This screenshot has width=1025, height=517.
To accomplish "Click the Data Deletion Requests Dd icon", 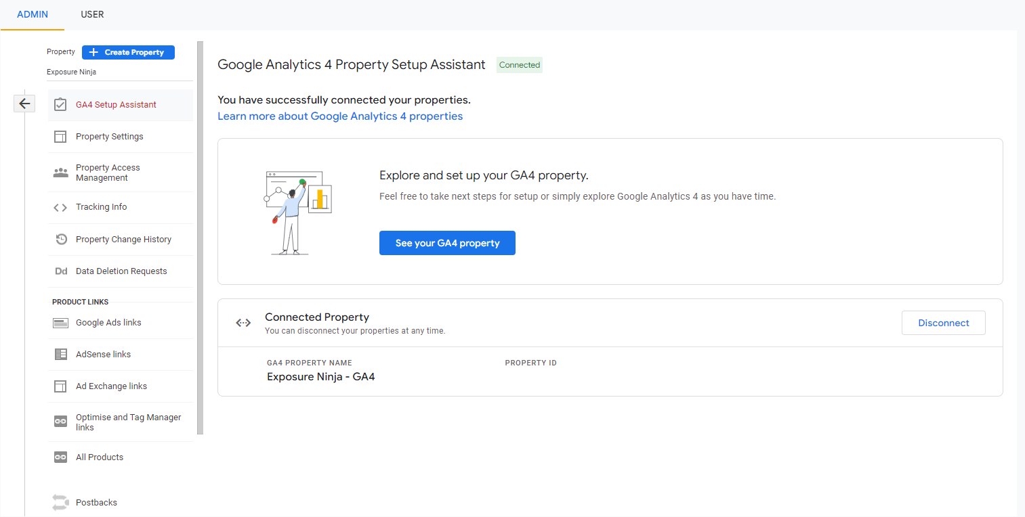I will [x=60, y=271].
